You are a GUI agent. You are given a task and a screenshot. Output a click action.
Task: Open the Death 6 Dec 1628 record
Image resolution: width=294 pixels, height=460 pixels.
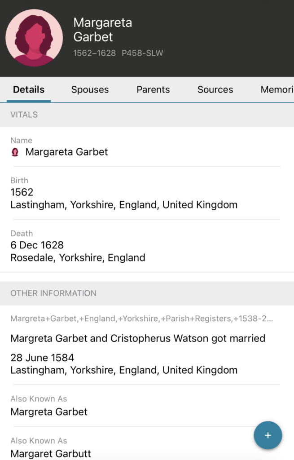coord(37,245)
